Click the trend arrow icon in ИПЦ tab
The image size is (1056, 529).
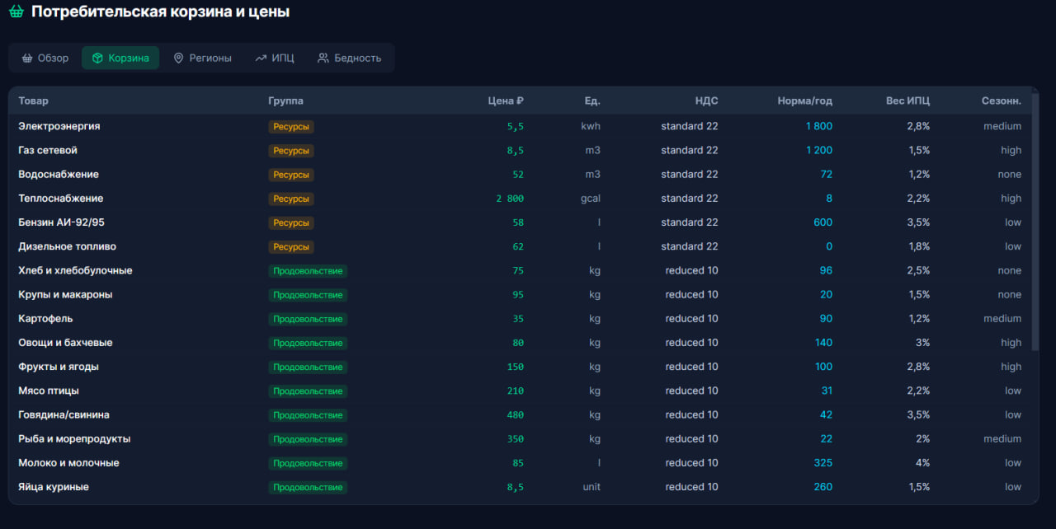(x=261, y=59)
